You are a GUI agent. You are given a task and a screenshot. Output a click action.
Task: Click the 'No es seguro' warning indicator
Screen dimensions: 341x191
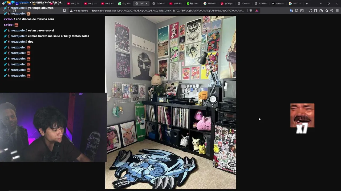coord(79,11)
